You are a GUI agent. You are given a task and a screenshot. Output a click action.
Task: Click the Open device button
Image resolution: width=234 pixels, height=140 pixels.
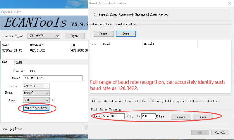click(x=75, y=36)
